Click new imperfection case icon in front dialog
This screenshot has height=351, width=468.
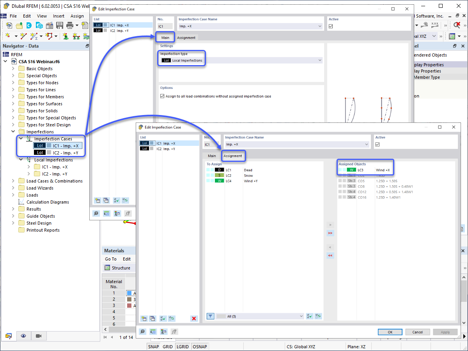(x=143, y=318)
